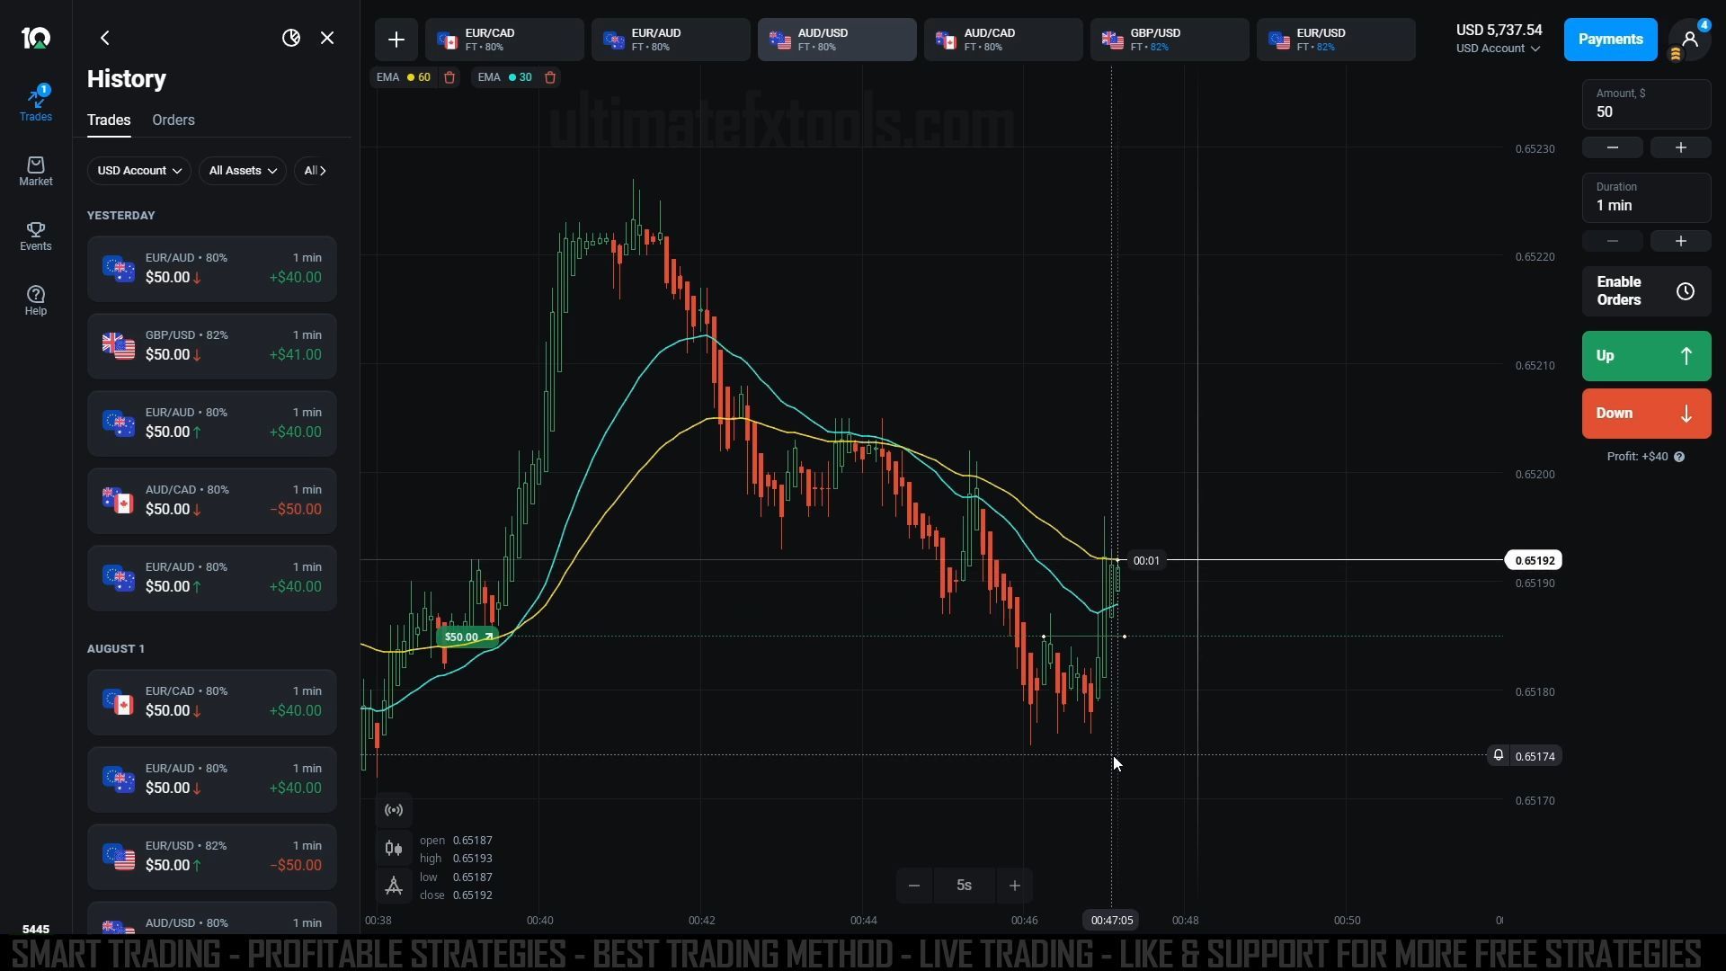1726x971 pixels.
Task: Close the History panel
Action: tap(327, 38)
